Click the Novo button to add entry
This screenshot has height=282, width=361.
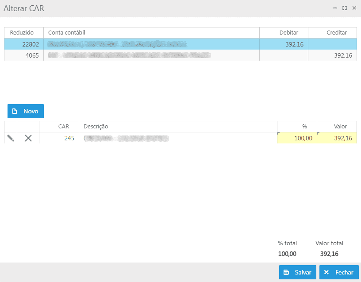pyautogui.click(x=26, y=111)
